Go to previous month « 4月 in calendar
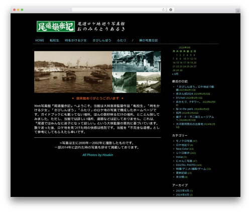The width and height of the screenshot is (251, 212). click(175, 74)
